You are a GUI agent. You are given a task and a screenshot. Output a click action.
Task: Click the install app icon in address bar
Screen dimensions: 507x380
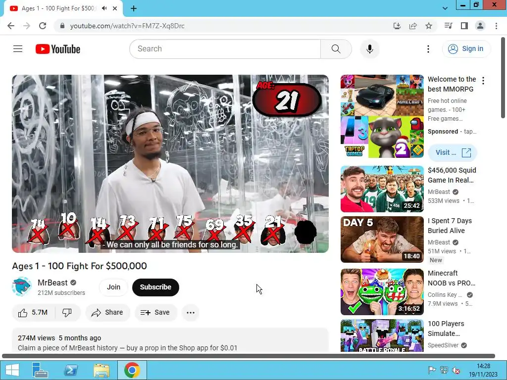(x=397, y=26)
